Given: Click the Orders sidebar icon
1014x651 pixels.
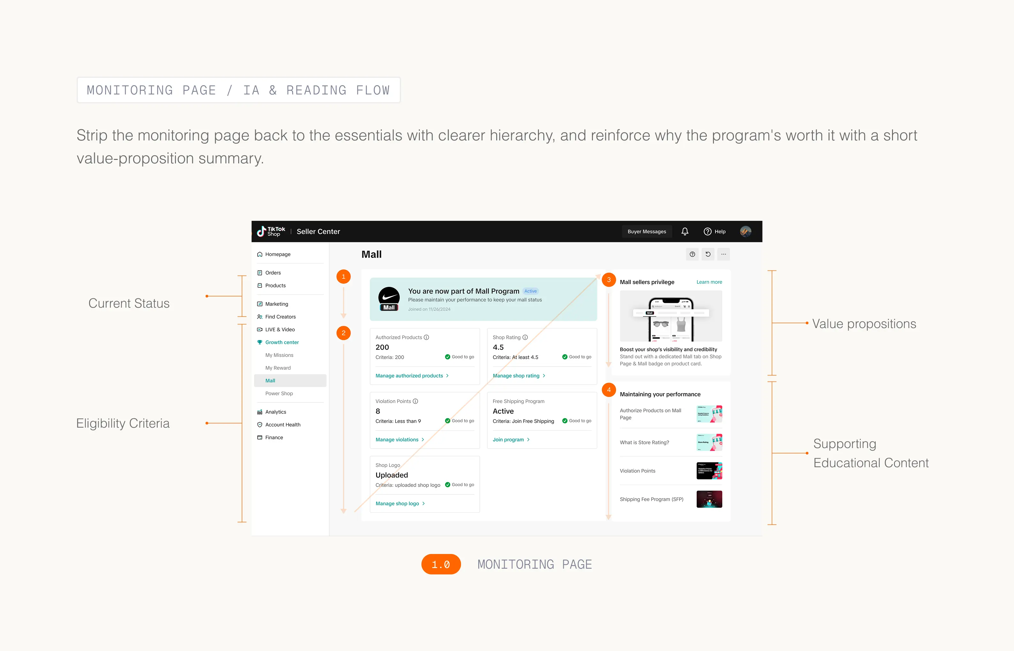Looking at the screenshot, I should pos(260,273).
